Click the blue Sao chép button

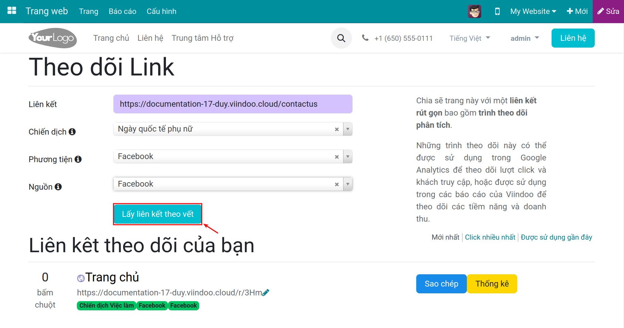tap(441, 284)
